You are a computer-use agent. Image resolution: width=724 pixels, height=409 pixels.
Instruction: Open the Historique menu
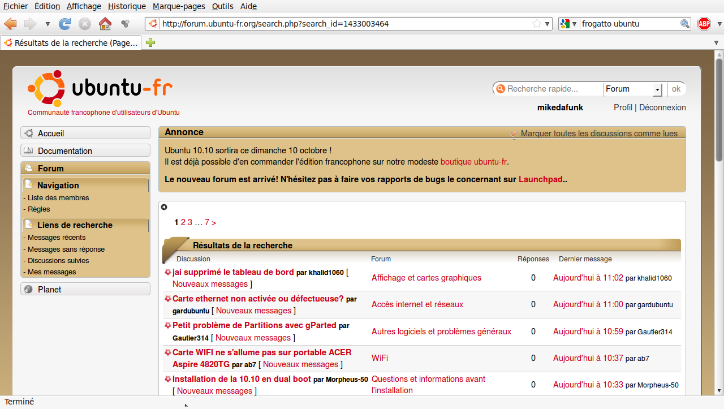127,6
